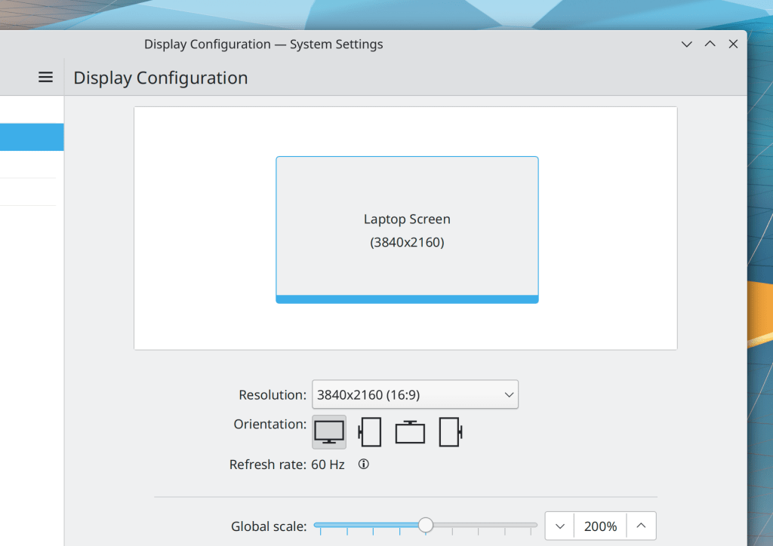The width and height of the screenshot is (773, 546).
Task: Increase global scale with the up arrow
Action: pos(641,526)
